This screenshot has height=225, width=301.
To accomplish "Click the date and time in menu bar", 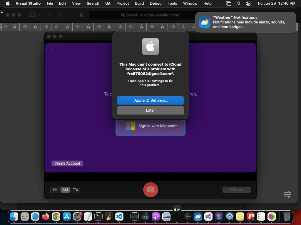I will pos(275,4).
